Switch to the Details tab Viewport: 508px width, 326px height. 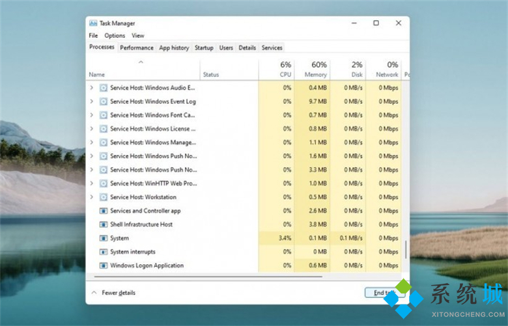pyautogui.click(x=247, y=48)
